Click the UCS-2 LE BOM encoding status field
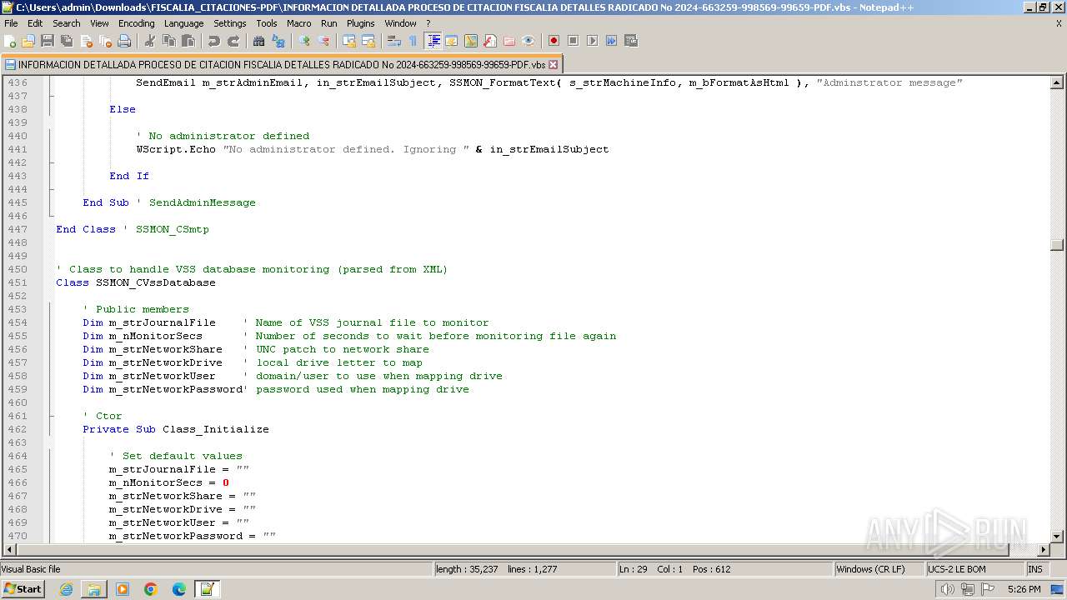The width and height of the screenshot is (1067, 600). (974, 569)
